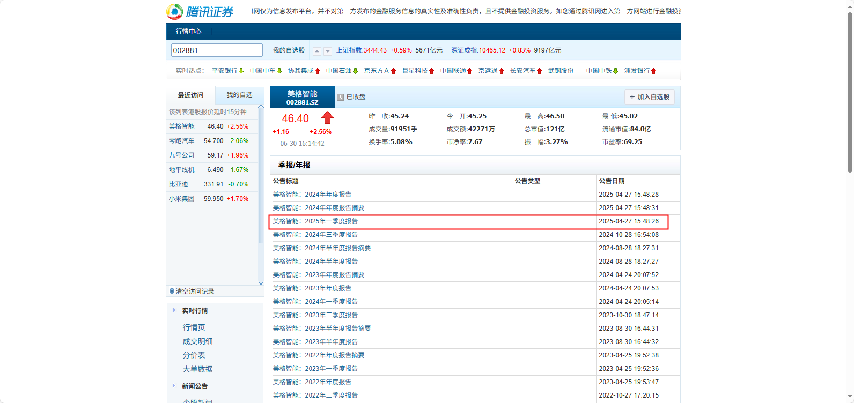Open the 行情页 sidebar link
The width and height of the screenshot is (854, 403).
click(x=194, y=327)
